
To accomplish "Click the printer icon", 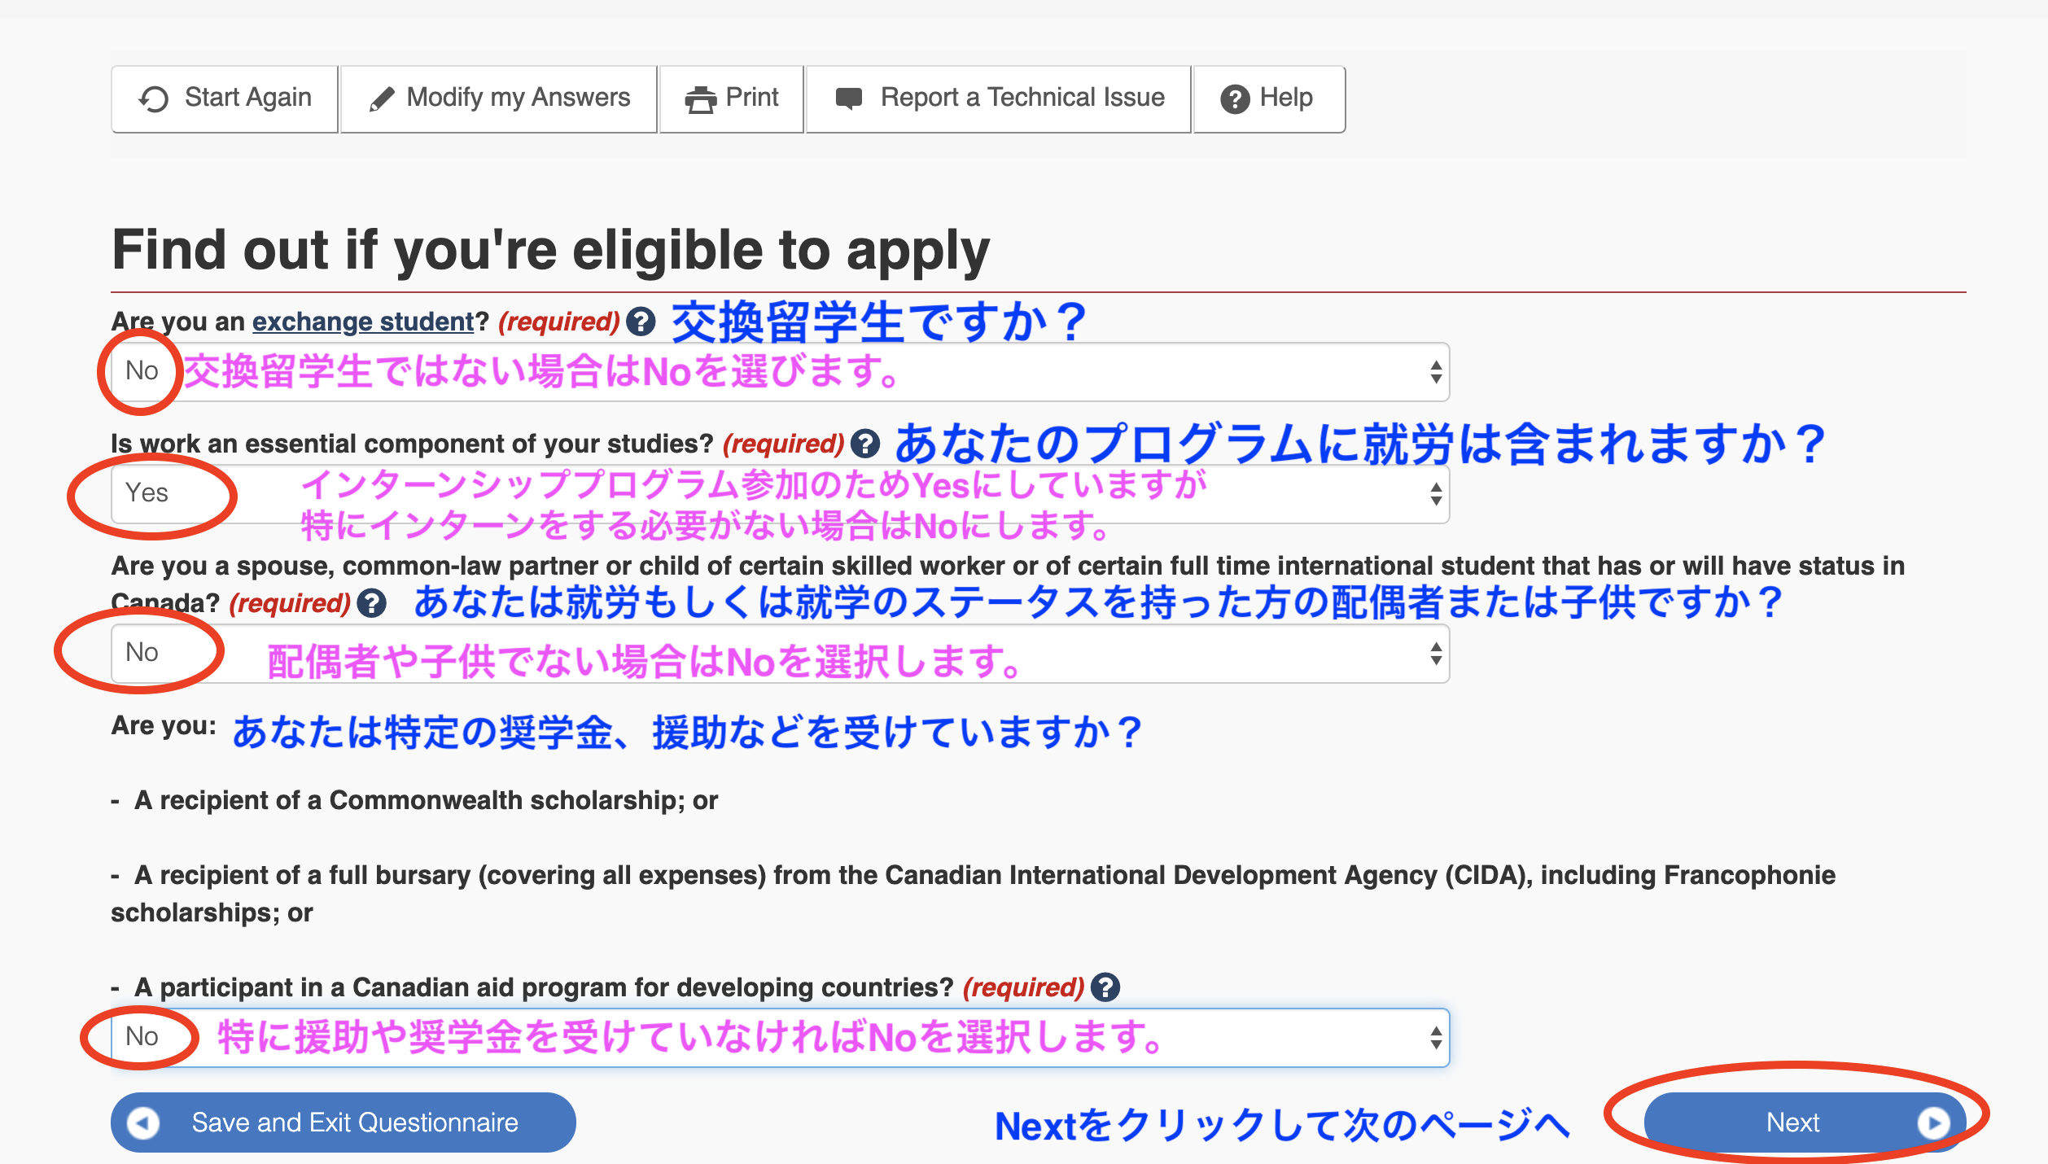I will (700, 99).
